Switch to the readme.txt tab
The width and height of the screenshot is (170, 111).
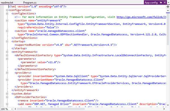7,3
